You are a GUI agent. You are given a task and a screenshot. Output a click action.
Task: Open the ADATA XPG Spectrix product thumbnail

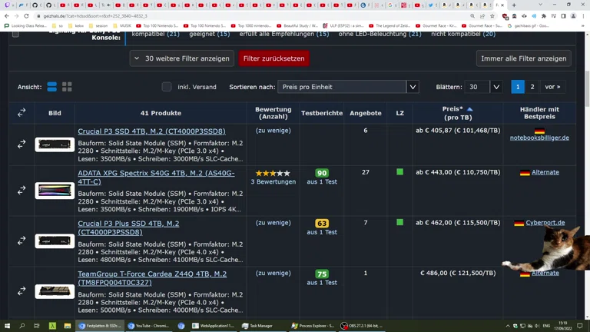tap(55, 190)
